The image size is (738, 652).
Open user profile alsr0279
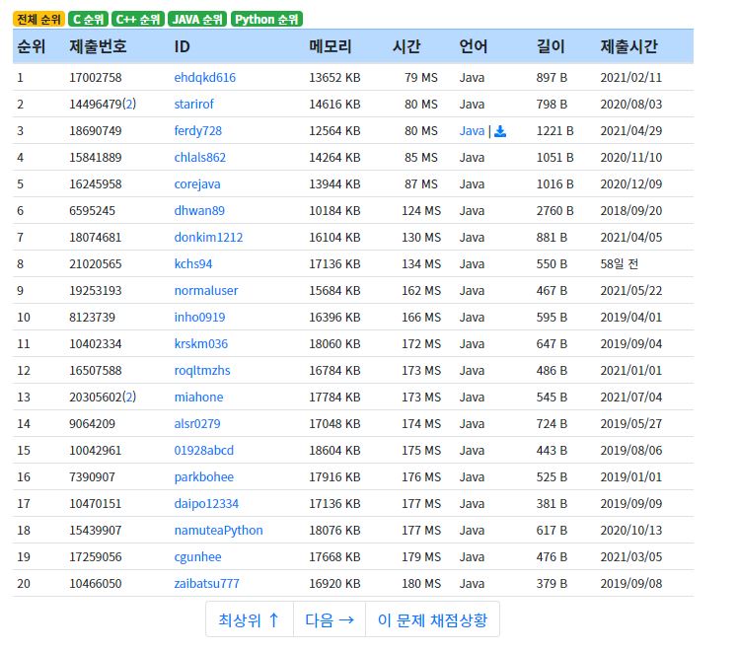tap(197, 424)
